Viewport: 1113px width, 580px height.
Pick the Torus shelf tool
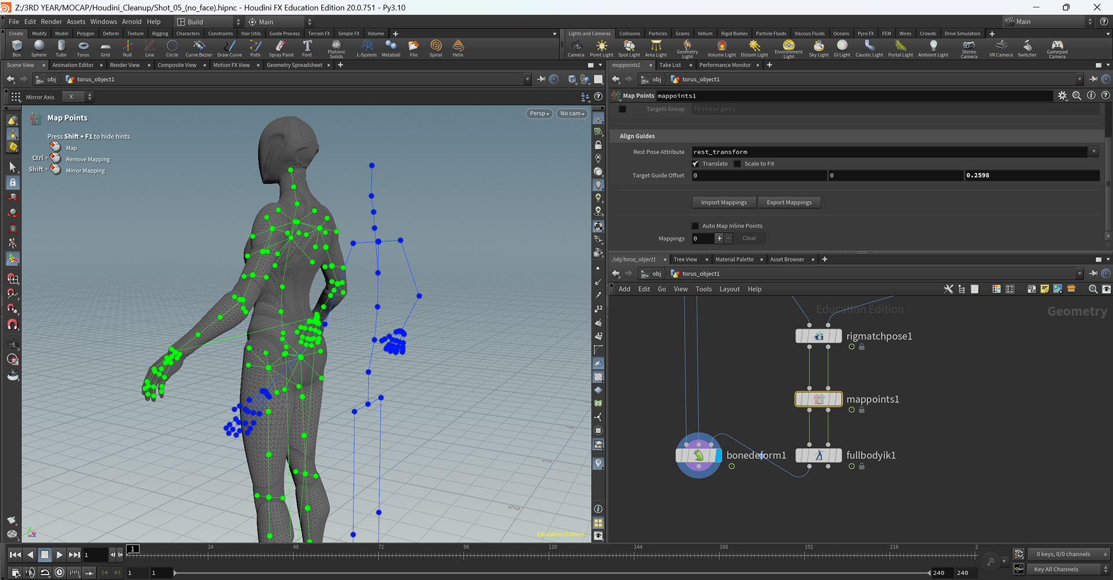(83, 48)
